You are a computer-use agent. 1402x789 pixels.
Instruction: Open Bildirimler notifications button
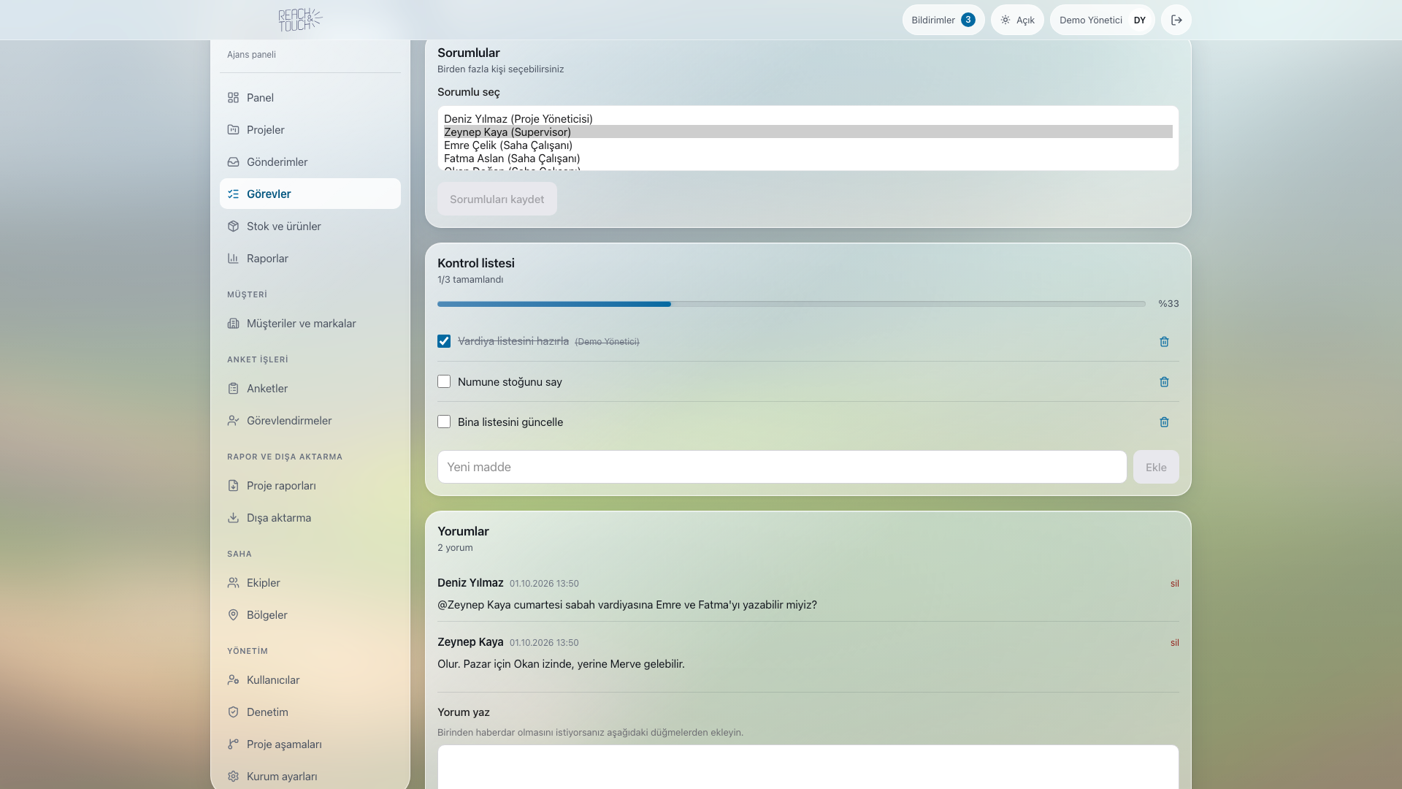943,20
